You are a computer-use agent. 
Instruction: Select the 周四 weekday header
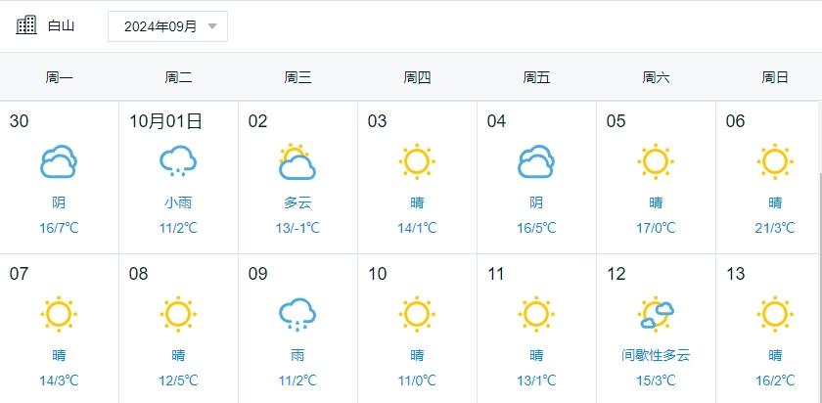point(417,77)
